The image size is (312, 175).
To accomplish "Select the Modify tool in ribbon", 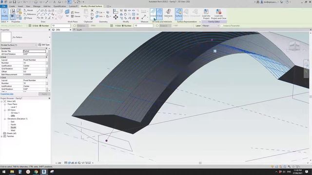I will [4, 14].
